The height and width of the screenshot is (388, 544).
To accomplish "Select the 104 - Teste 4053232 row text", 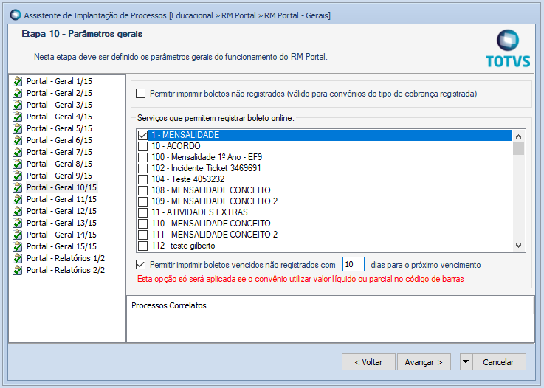I will (188, 179).
